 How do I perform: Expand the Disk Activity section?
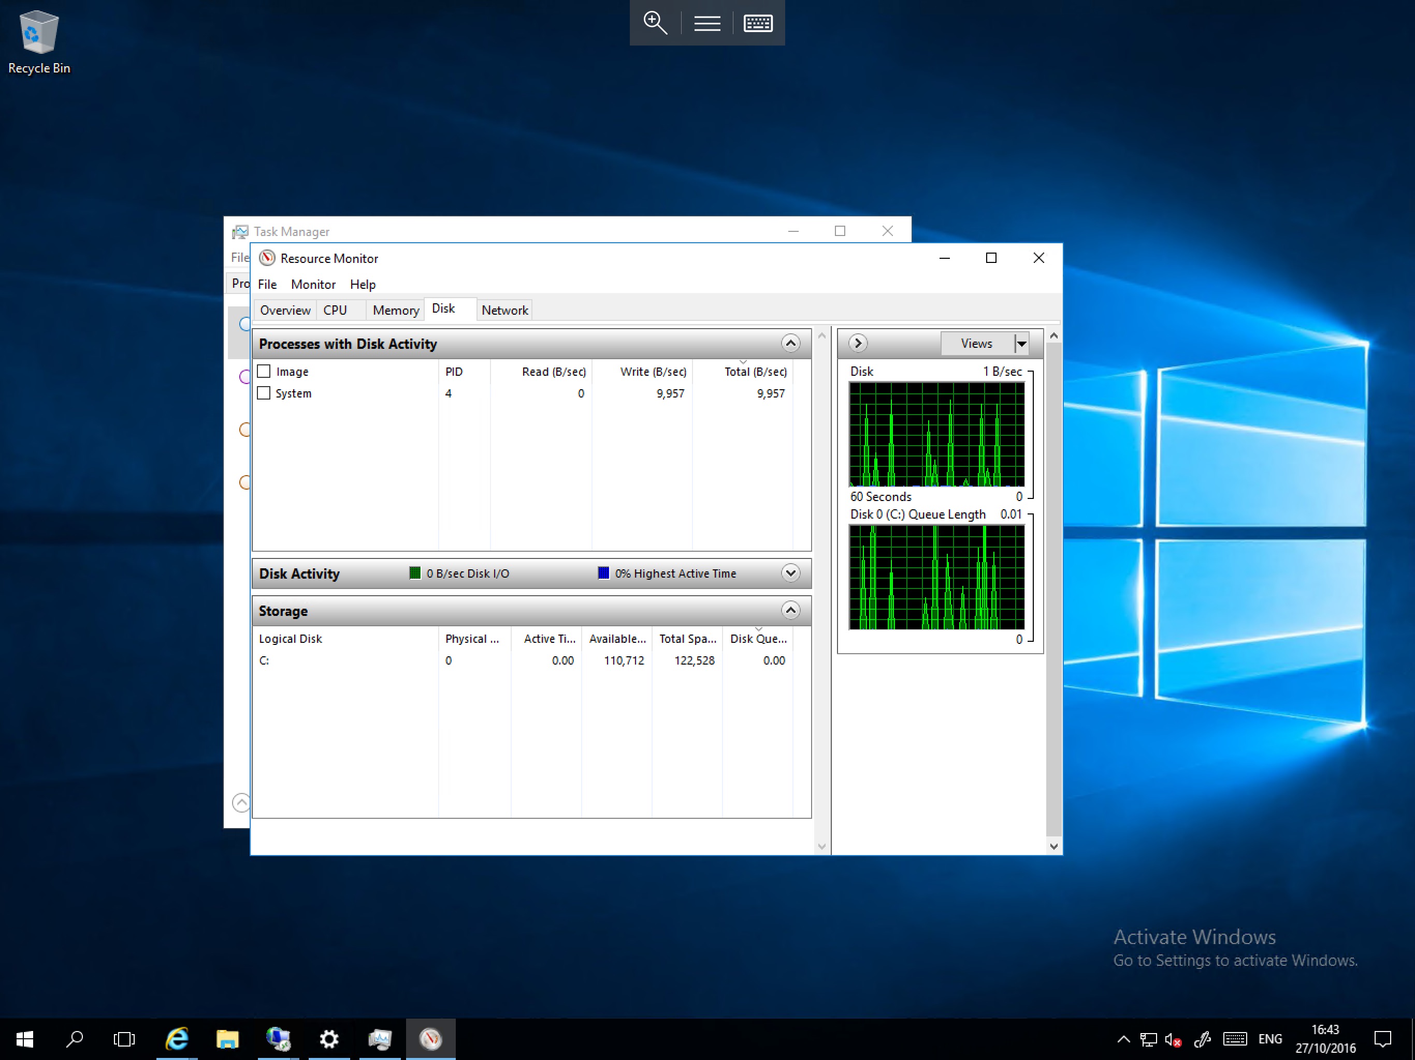point(790,573)
